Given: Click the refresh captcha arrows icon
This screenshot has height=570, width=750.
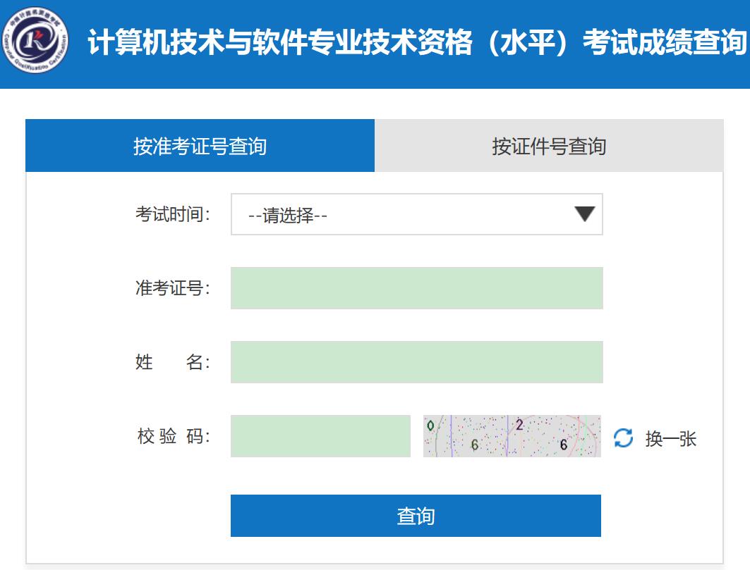Looking at the screenshot, I should tap(623, 438).
